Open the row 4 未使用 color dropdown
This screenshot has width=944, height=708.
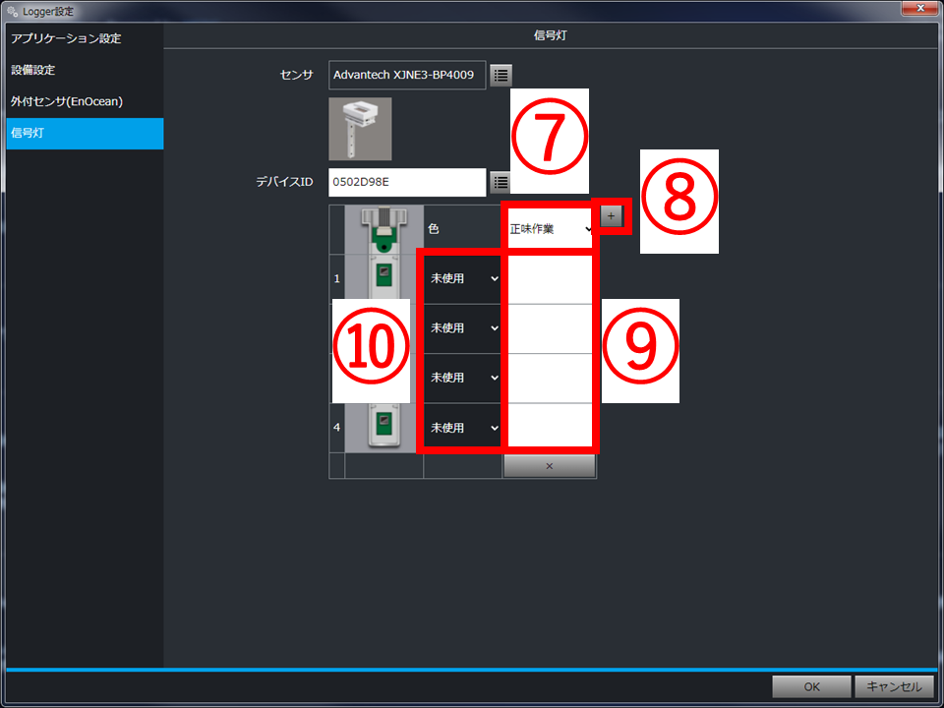click(x=462, y=428)
